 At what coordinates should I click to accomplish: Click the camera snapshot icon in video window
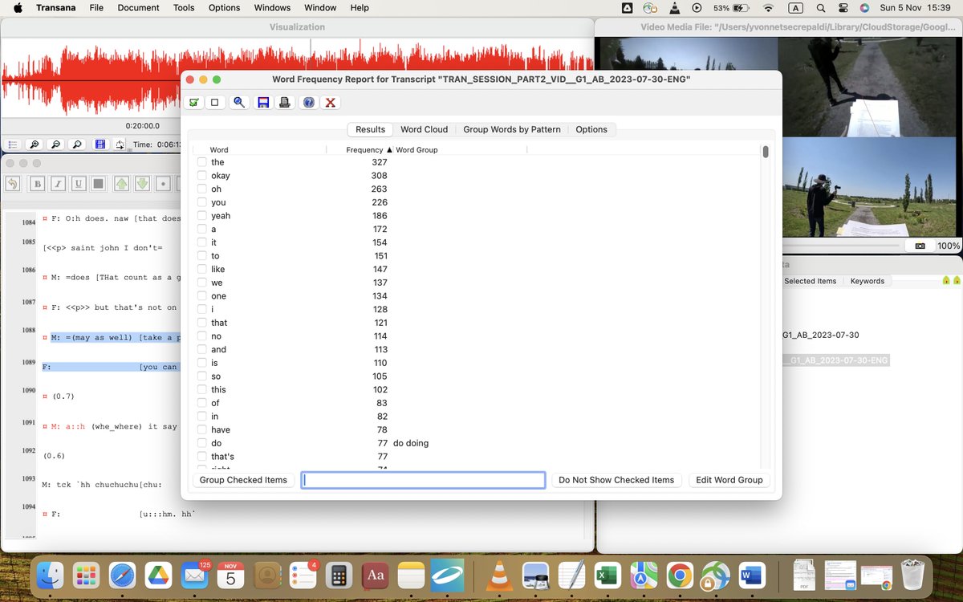920,246
